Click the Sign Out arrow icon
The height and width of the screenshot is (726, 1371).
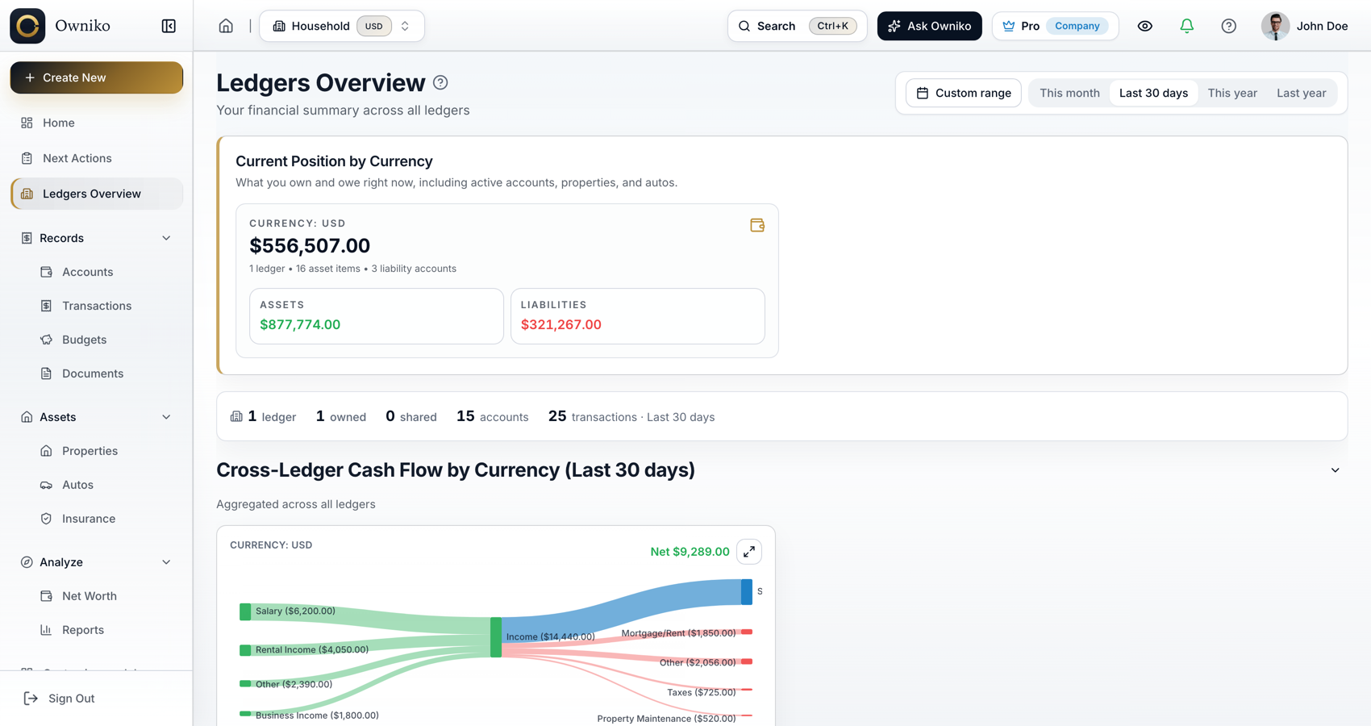click(x=31, y=699)
